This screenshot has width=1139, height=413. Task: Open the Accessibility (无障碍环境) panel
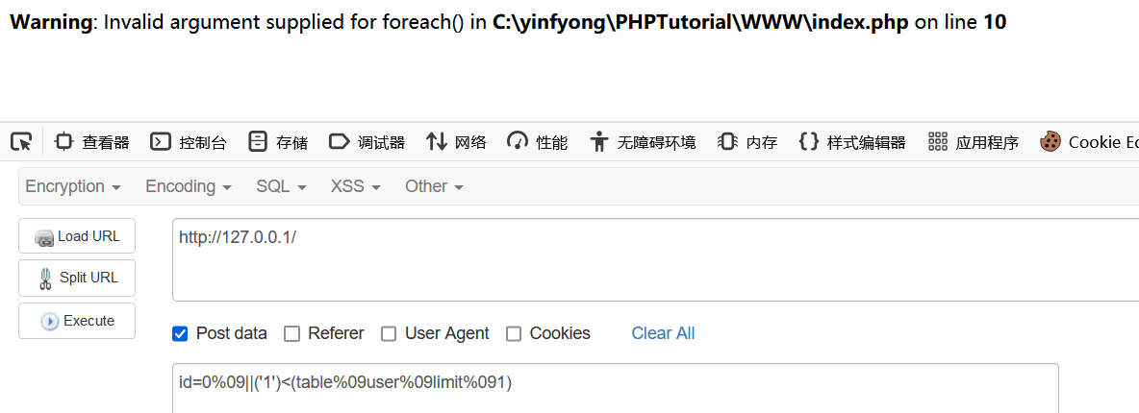tap(643, 141)
